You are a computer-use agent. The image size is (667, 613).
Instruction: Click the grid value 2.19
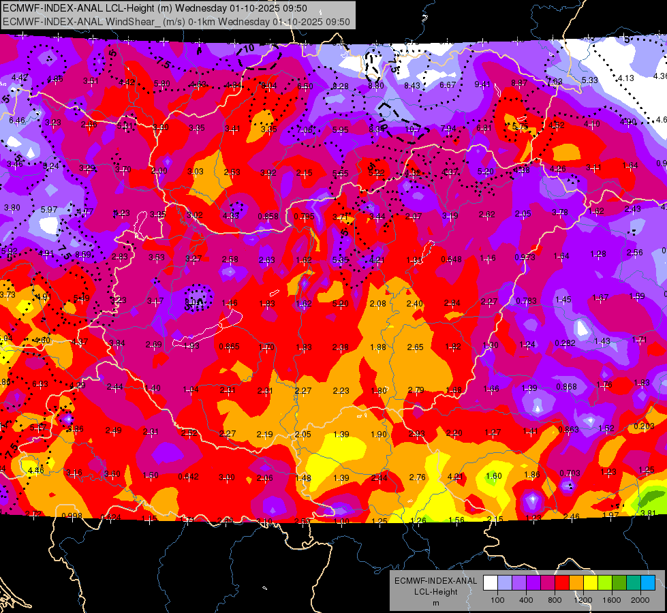coord(264,435)
